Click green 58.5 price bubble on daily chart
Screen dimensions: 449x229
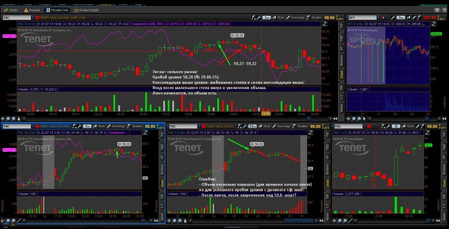coord(428,145)
